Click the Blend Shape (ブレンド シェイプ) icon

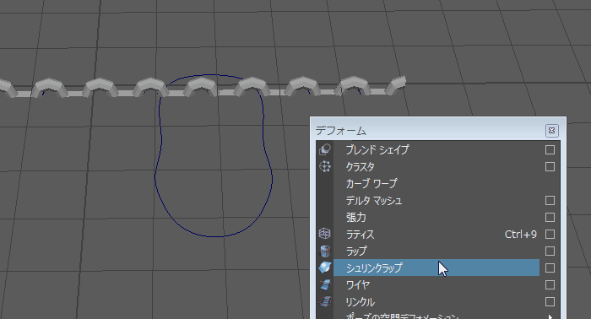pyautogui.click(x=325, y=149)
